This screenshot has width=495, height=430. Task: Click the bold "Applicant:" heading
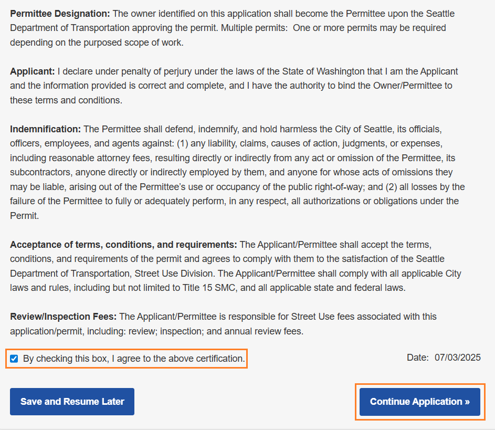[33, 71]
